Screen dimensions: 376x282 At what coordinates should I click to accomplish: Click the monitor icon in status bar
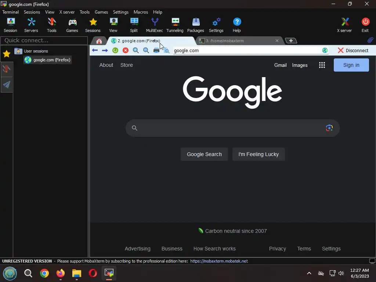point(372,261)
